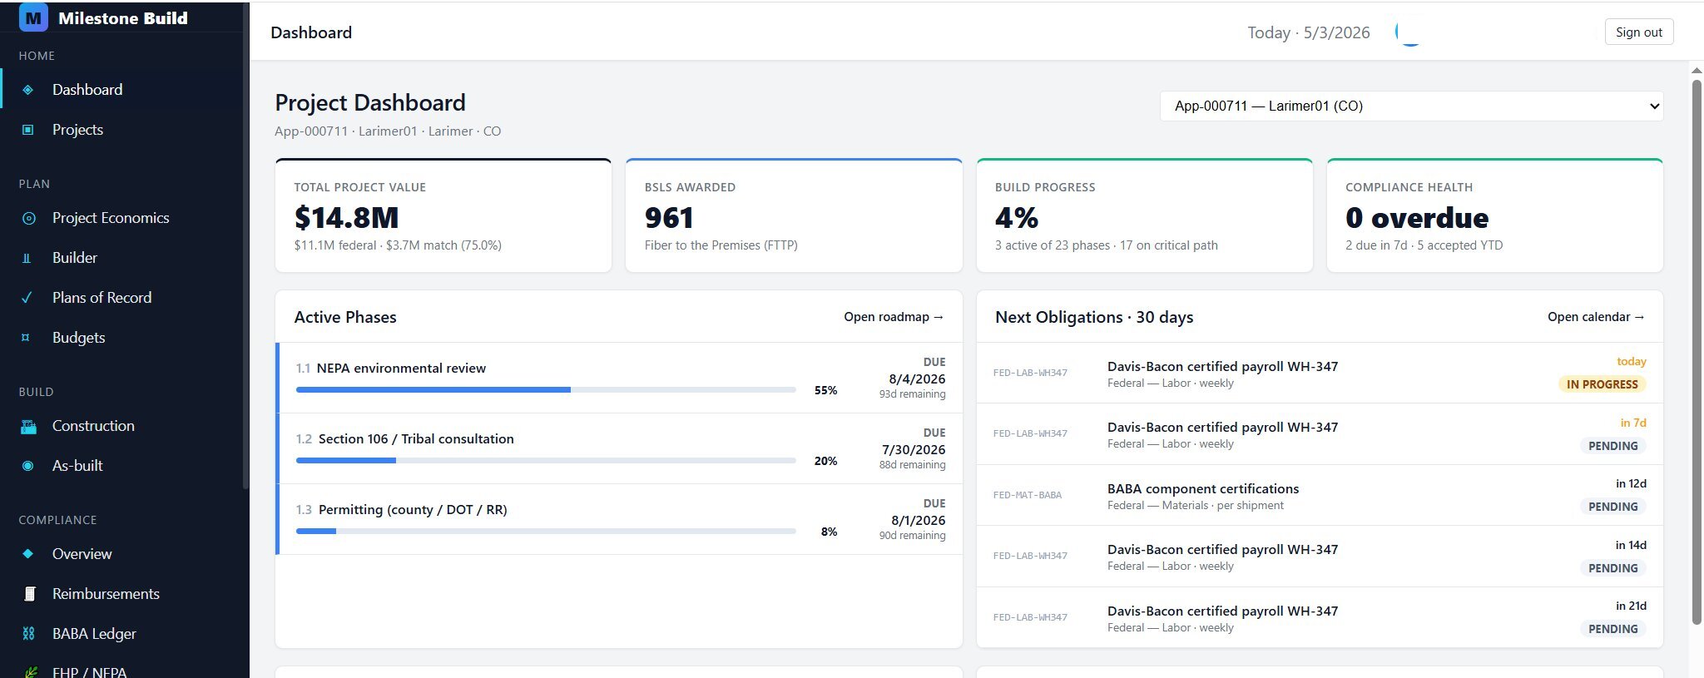
Task: Click the Reimbursements document icon
Action: point(29,594)
